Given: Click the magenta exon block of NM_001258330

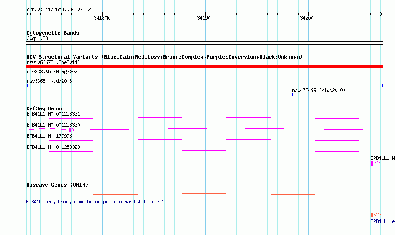Looking at the screenshot, I should point(70,130).
